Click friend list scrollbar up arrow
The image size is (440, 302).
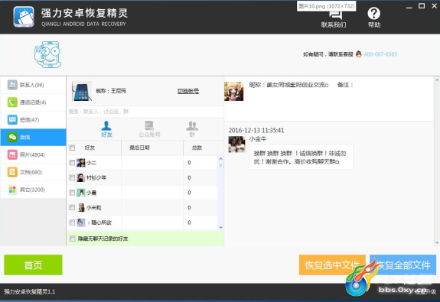220,159
